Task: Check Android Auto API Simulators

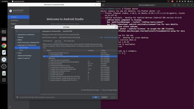Action: pyautogui.click(x=49, y=60)
